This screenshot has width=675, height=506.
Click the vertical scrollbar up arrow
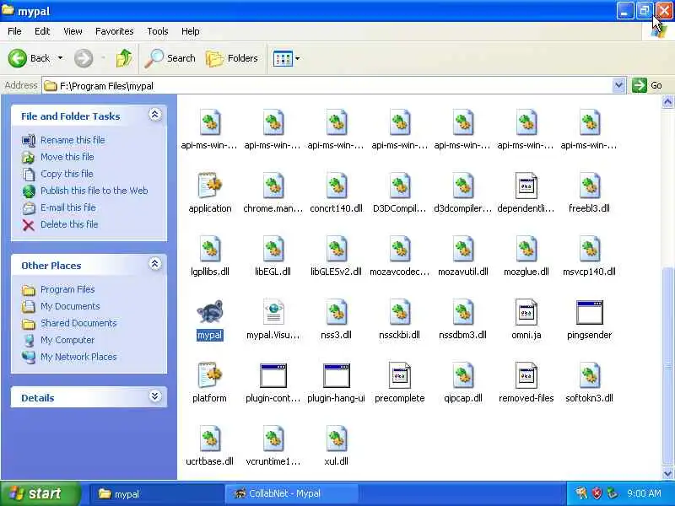667,102
